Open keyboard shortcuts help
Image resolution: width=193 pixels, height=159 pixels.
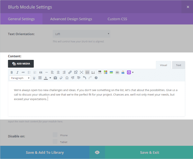point(96,78)
